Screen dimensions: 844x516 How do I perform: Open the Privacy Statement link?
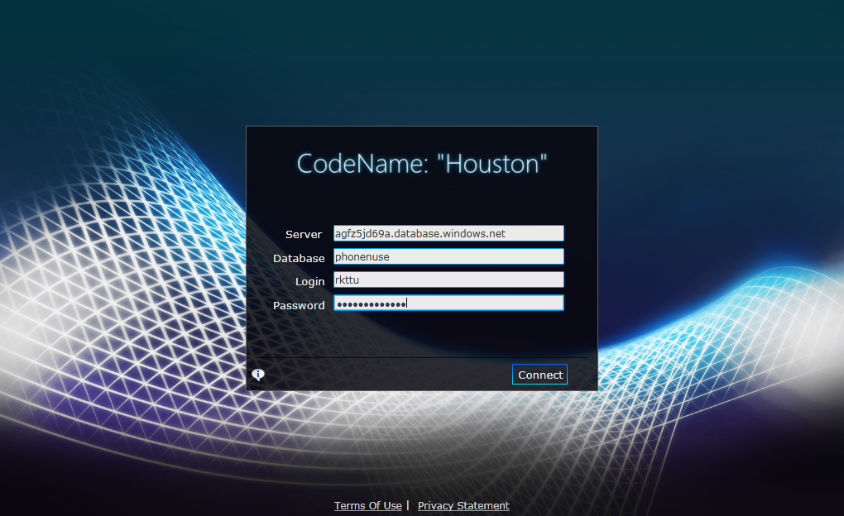tap(463, 505)
